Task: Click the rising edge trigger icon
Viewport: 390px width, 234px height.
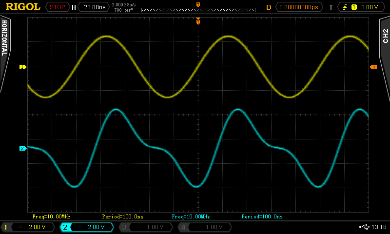Action: point(345,7)
